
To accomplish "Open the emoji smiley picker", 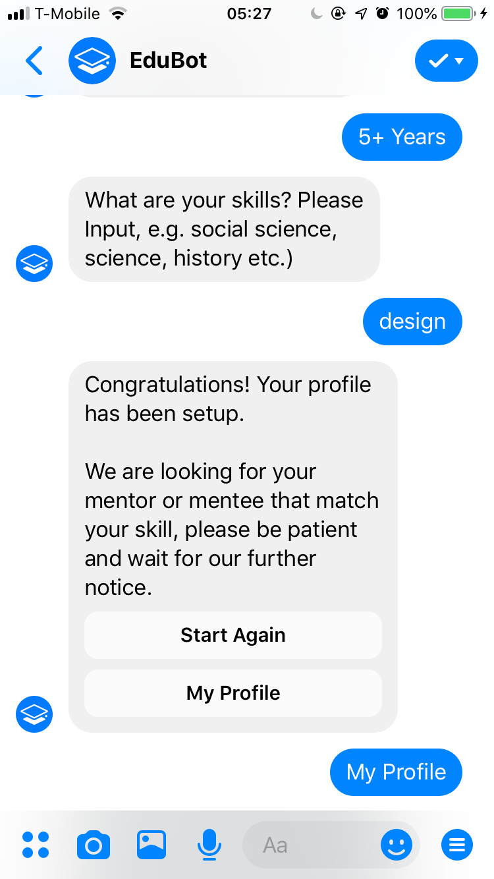I will click(x=396, y=845).
